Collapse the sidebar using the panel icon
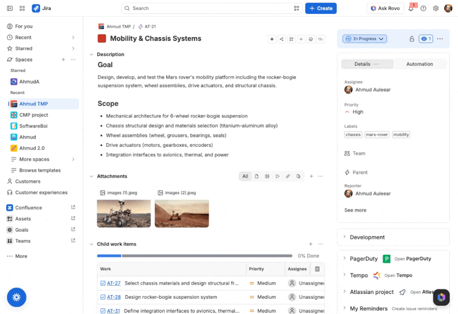Viewport: 458px width, 314px height. pos(10,8)
